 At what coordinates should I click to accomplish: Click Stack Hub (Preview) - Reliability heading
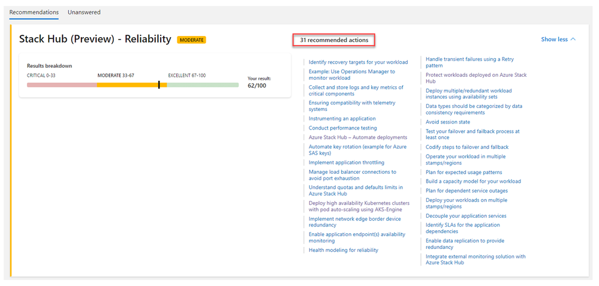(95, 39)
